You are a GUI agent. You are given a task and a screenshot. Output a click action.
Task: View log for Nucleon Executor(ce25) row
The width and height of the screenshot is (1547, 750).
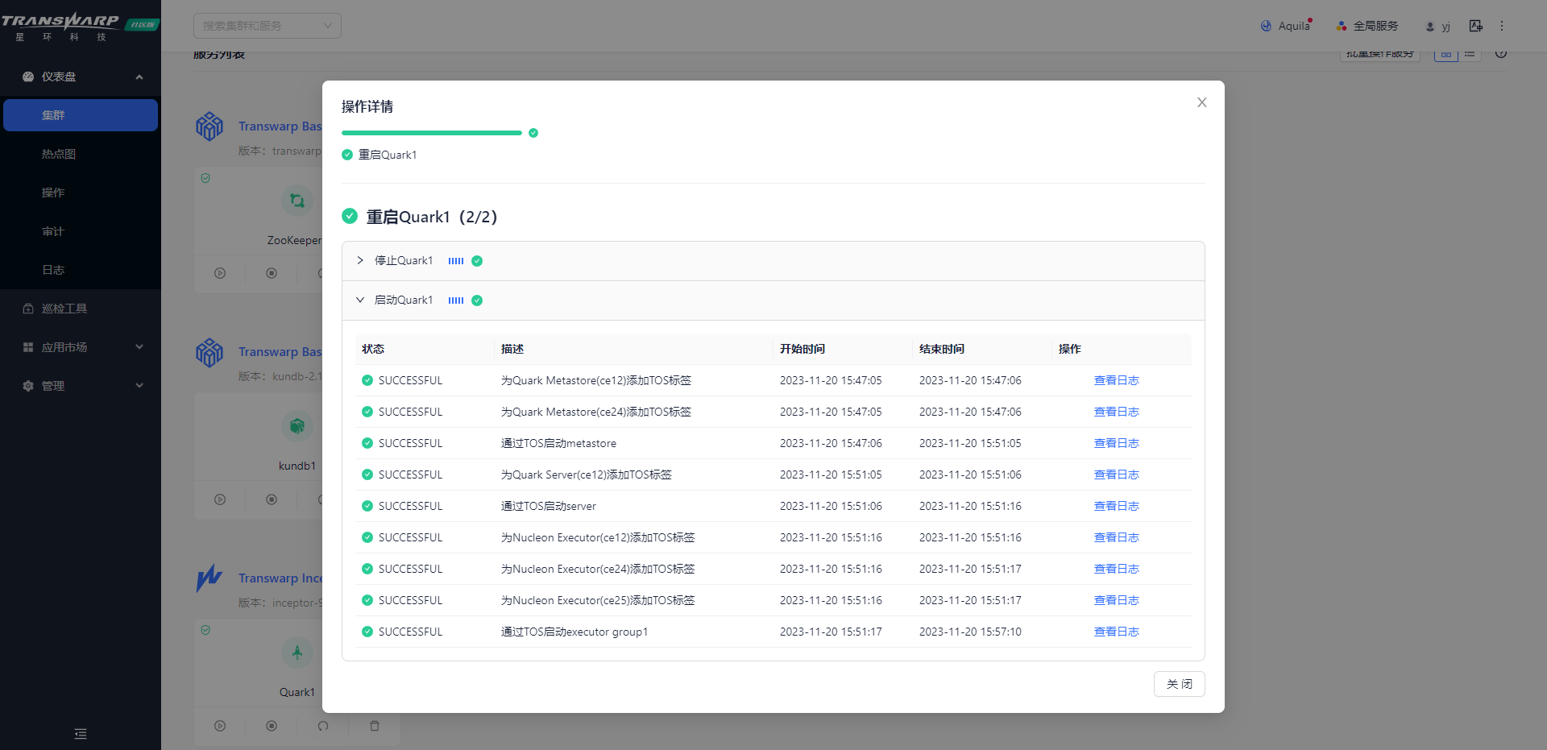tap(1116, 600)
